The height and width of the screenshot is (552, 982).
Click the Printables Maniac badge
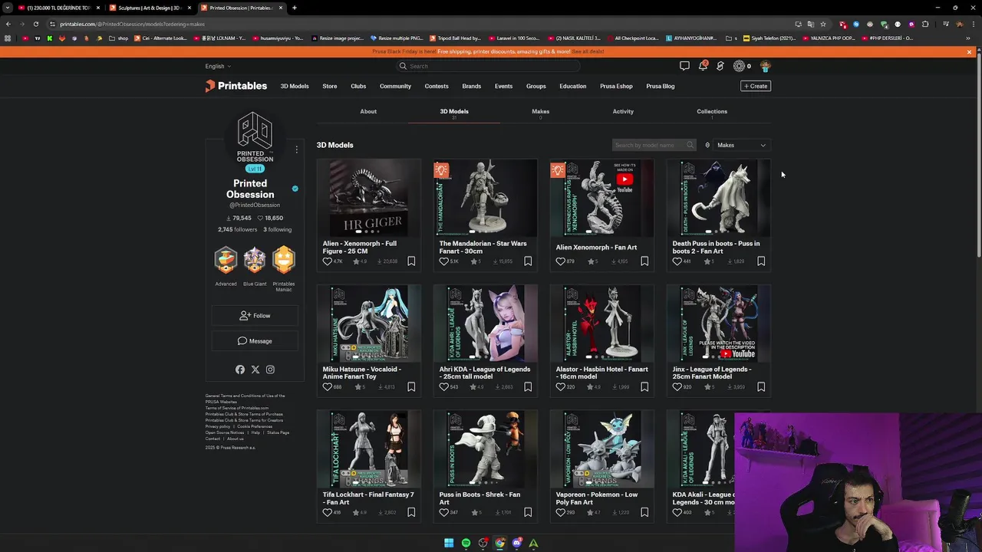[284, 260]
